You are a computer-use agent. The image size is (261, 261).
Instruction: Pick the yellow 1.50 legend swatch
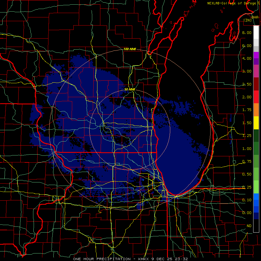pyautogui.click(x=256, y=123)
